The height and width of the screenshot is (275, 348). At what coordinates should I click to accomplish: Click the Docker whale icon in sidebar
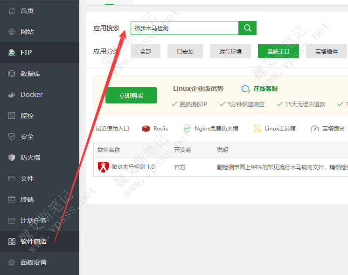12,95
